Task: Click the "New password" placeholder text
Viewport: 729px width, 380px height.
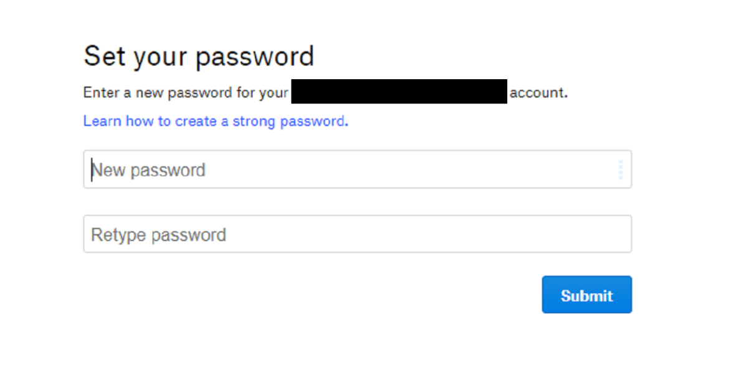Action: [x=149, y=170]
